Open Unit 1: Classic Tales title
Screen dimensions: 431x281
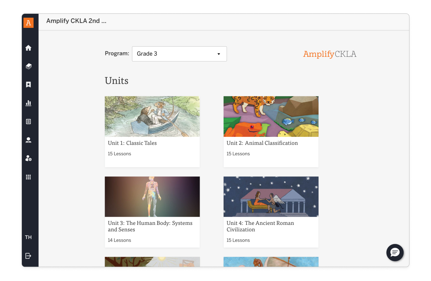coord(132,143)
